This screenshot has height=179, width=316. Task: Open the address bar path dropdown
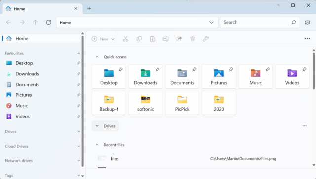[211, 22]
